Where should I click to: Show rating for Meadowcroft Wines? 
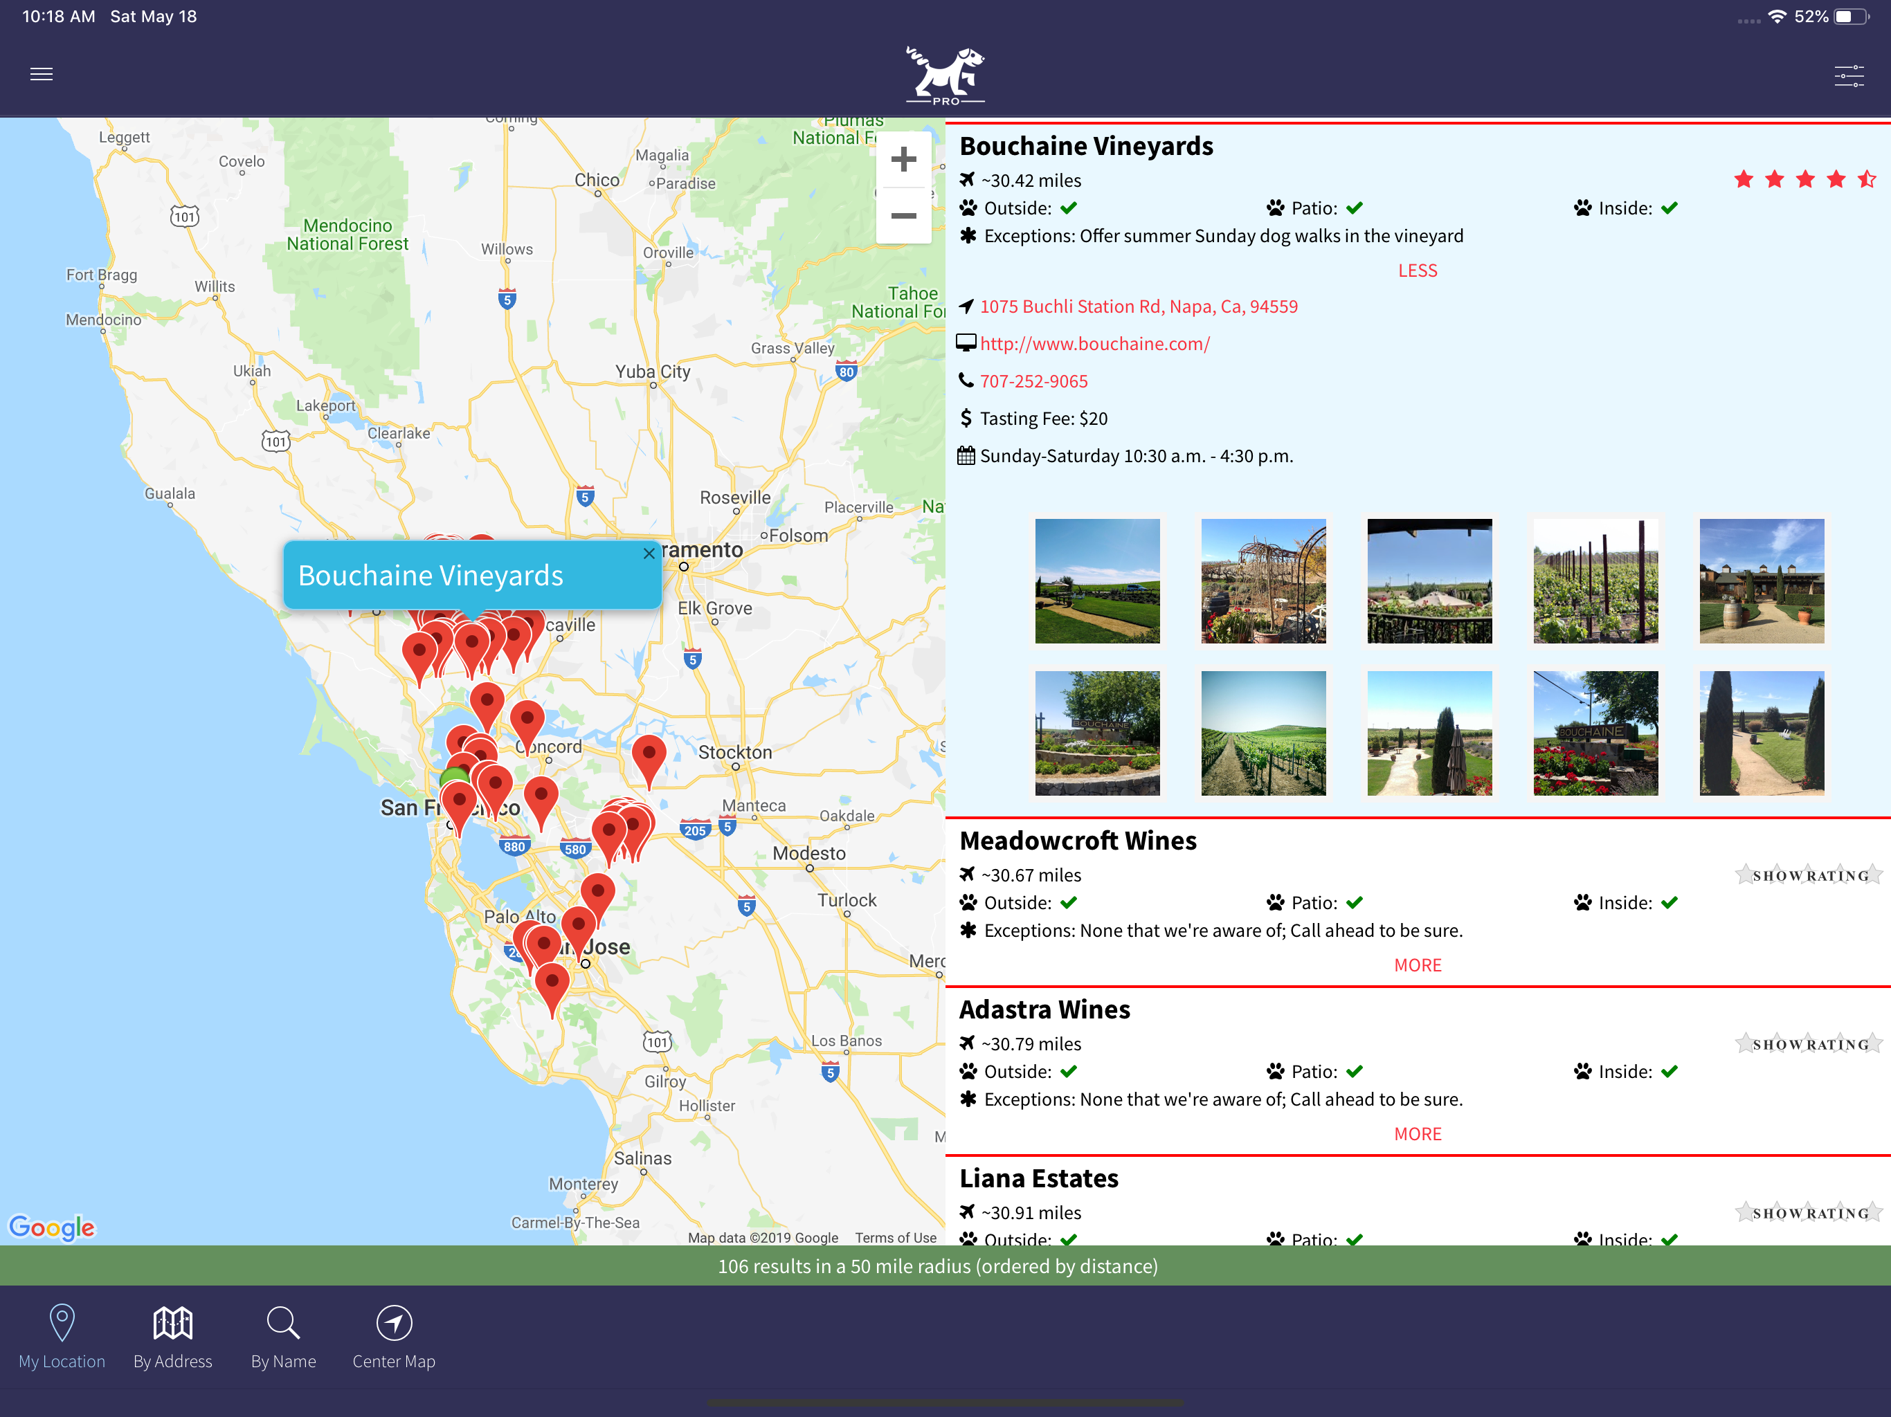(1809, 875)
